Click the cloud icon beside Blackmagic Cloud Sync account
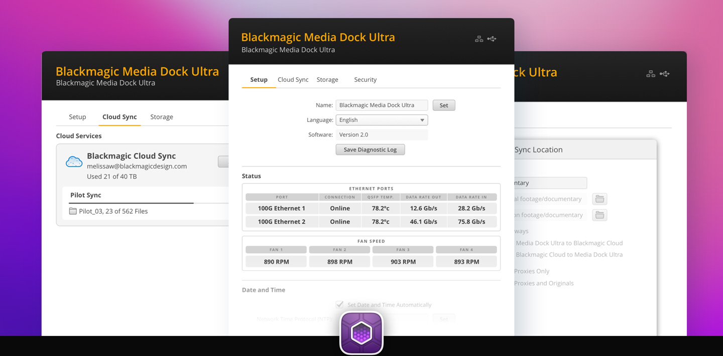The height and width of the screenshot is (356, 723). pyautogui.click(x=74, y=161)
